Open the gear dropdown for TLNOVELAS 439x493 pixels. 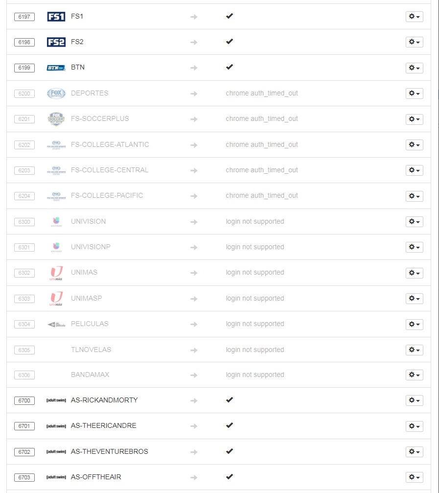[x=414, y=350]
